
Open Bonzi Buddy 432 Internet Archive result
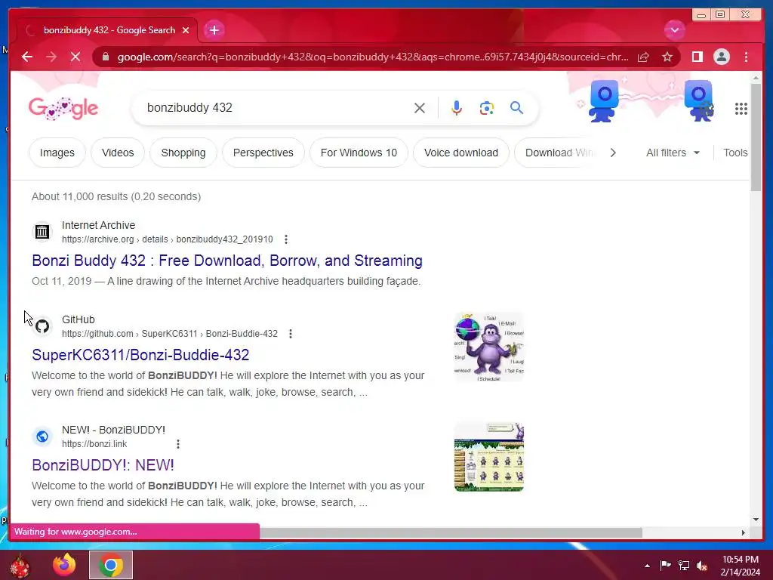[227, 261]
